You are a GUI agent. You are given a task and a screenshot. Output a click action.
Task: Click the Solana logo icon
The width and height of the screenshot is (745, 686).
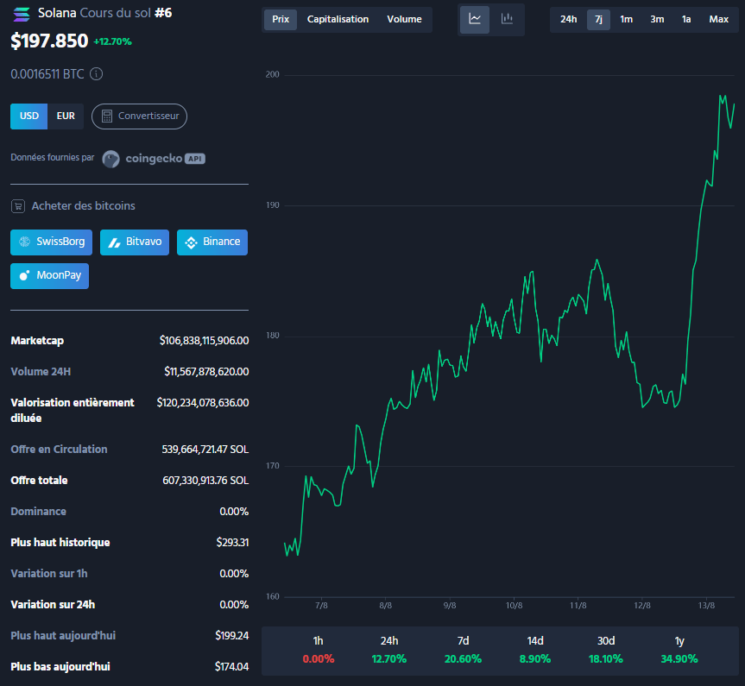click(x=21, y=14)
